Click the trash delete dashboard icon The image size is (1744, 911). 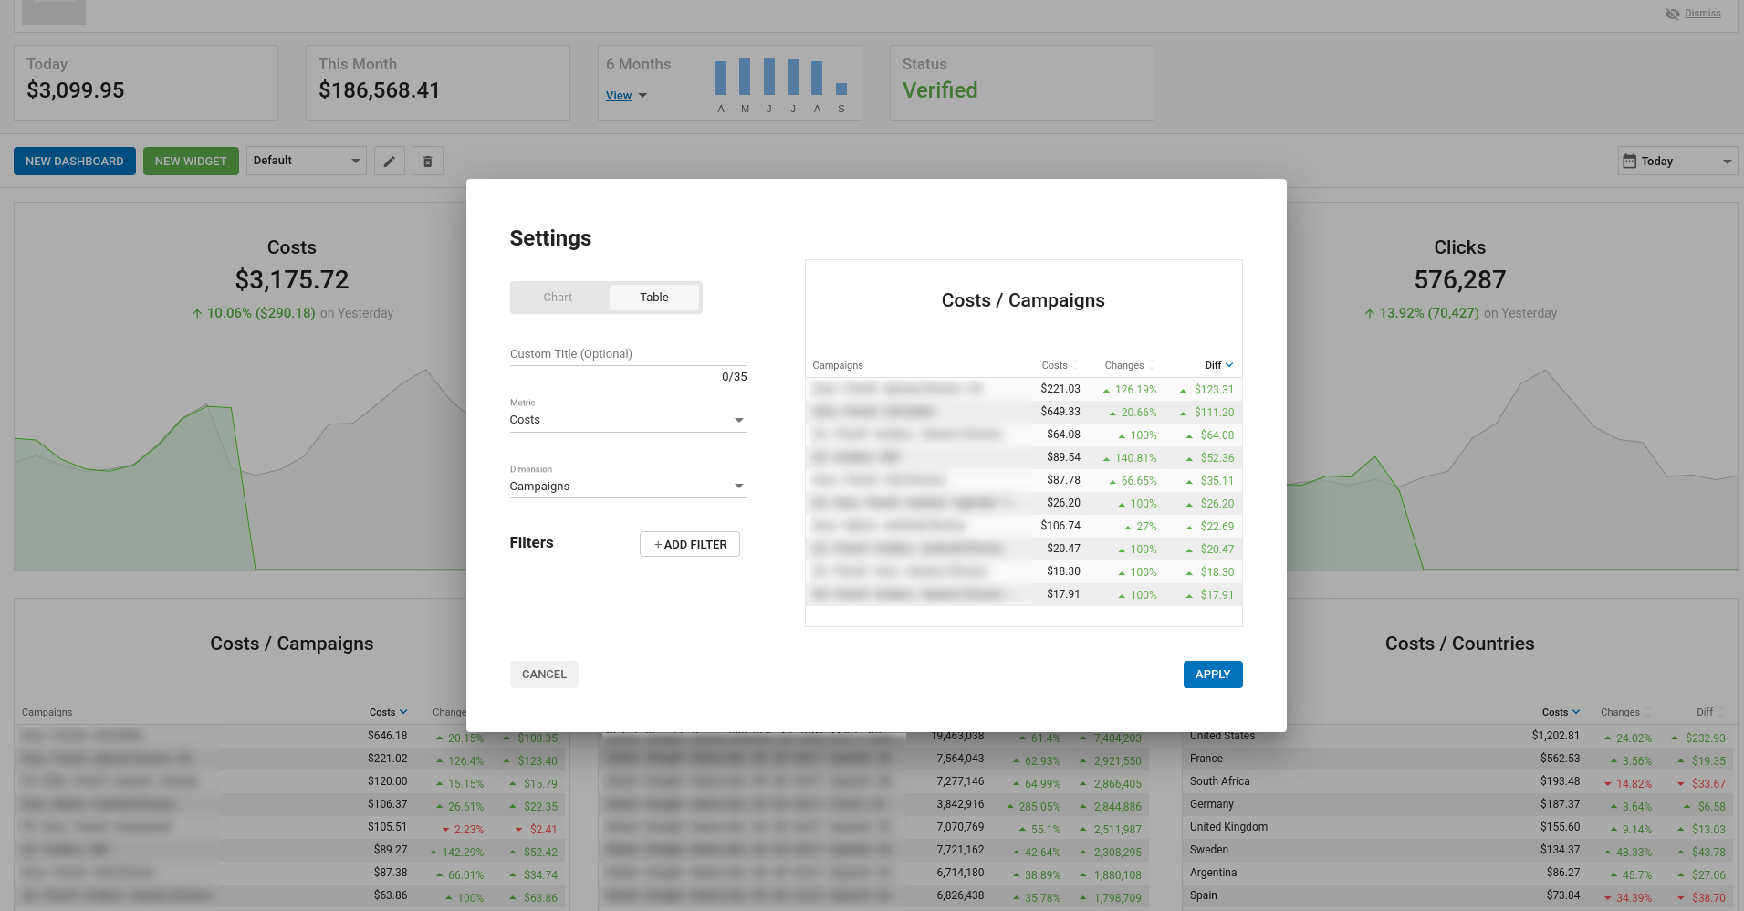(x=428, y=162)
